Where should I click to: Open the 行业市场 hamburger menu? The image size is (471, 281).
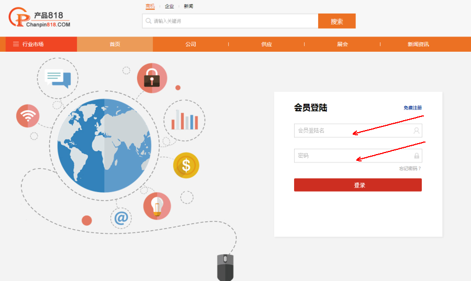pos(28,44)
